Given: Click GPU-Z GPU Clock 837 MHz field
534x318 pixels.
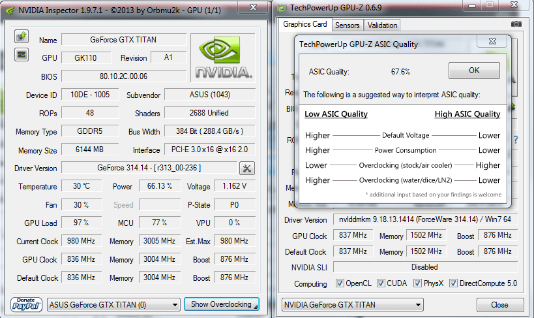Looking at the screenshot, I should point(353,235).
